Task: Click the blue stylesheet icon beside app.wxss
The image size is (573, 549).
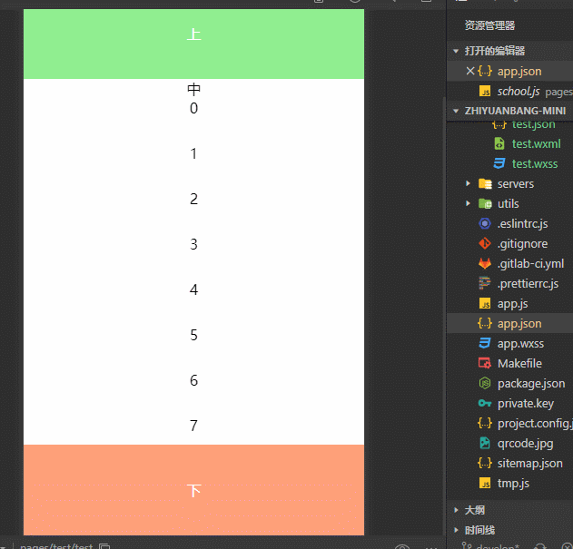Action: (x=485, y=343)
